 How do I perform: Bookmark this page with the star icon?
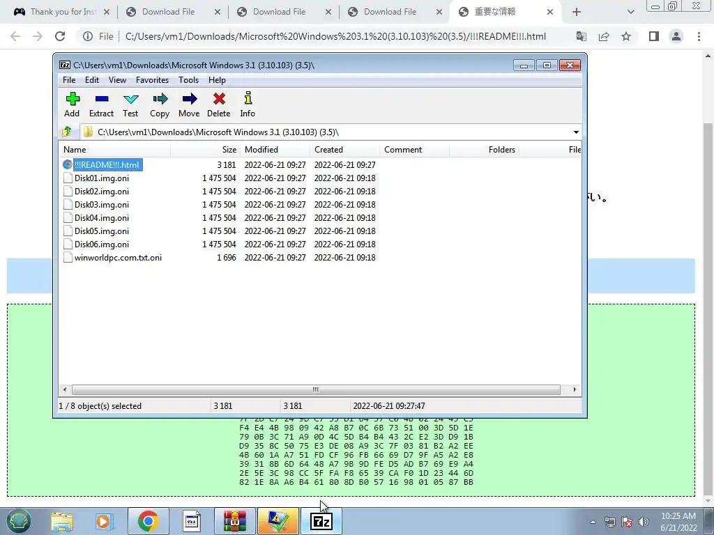pyautogui.click(x=626, y=36)
